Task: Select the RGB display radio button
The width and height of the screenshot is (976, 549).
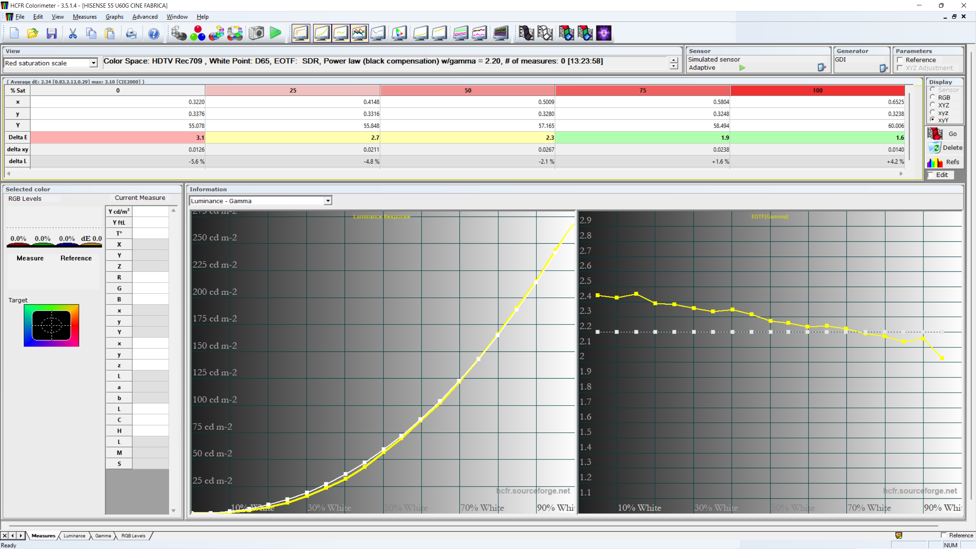Action: pos(933,97)
